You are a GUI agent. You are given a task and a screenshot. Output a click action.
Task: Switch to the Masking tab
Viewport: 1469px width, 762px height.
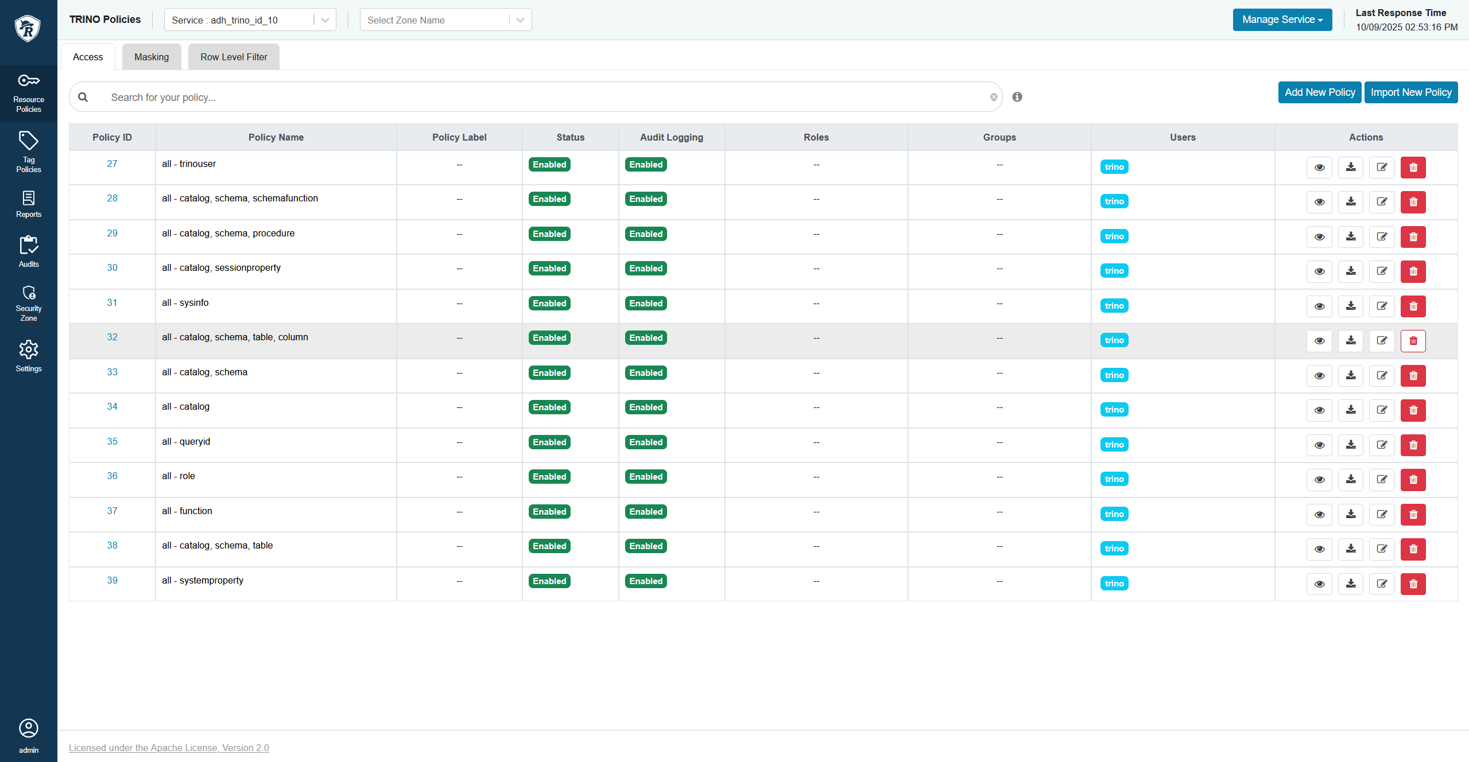[x=152, y=57]
